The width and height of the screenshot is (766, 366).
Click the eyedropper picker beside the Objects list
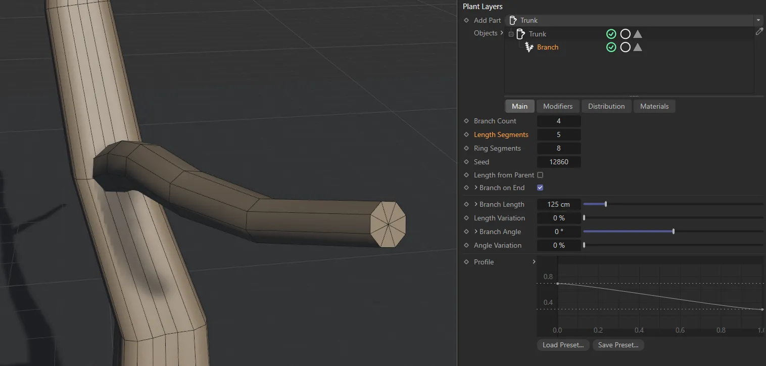(759, 31)
